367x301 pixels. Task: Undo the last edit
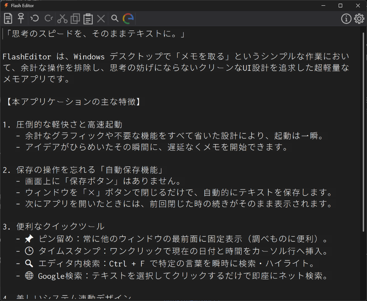(35, 18)
